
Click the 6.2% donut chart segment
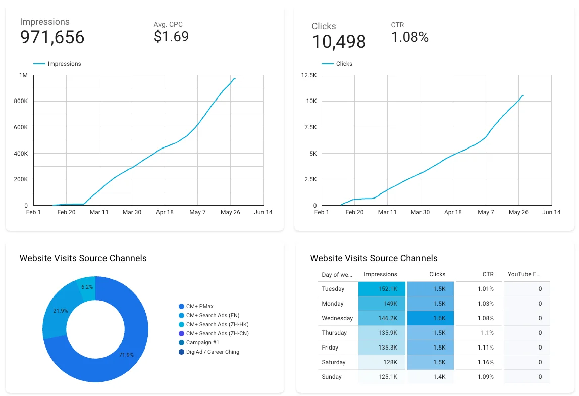86,287
